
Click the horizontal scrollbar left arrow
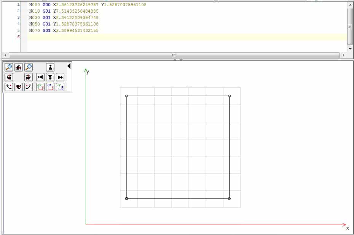pos(5,55)
